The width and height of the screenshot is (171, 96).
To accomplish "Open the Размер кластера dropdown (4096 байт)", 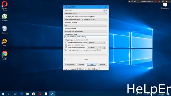I will click(86, 31).
